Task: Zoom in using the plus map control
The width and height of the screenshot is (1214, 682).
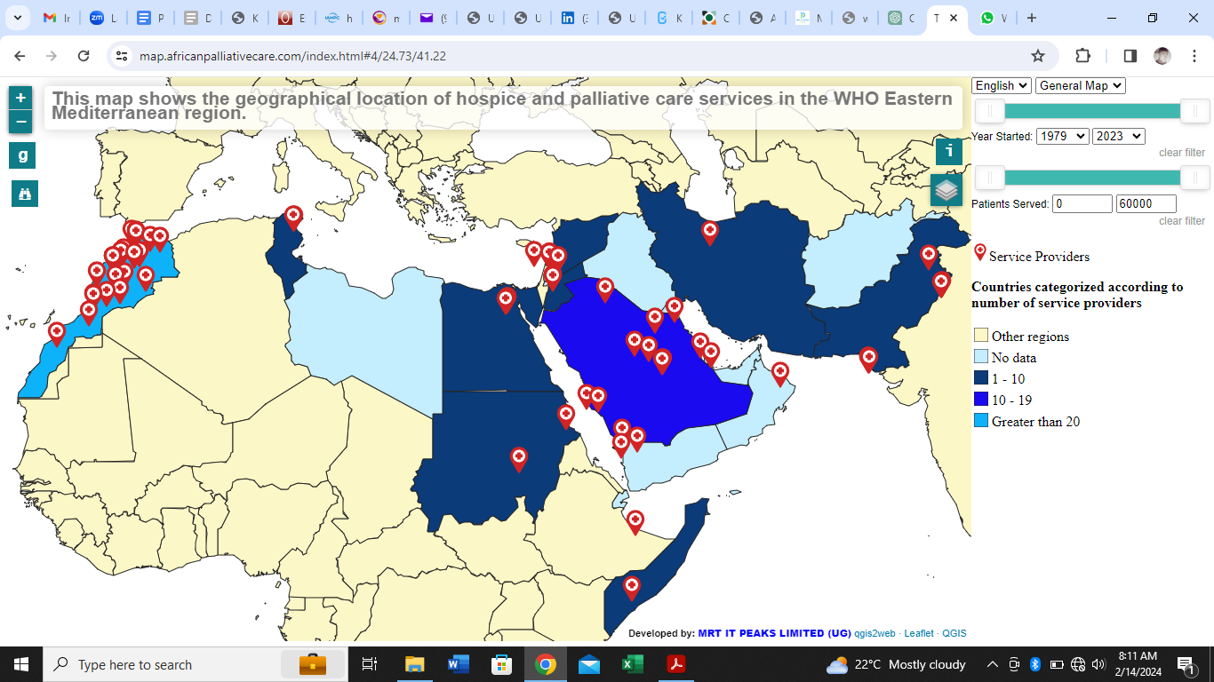Action: (20, 96)
